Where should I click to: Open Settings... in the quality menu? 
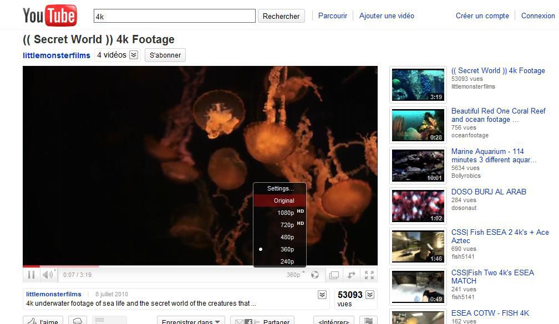point(280,188)
